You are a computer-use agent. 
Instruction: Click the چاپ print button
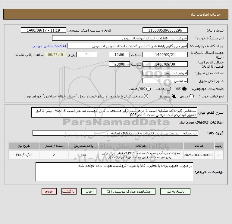click(89, 192)
